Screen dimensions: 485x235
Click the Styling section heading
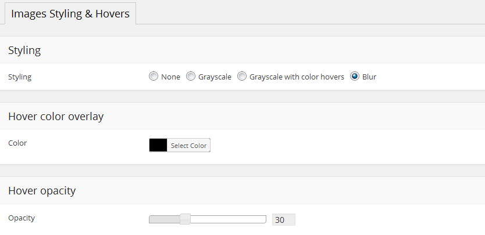coord(24,50)
